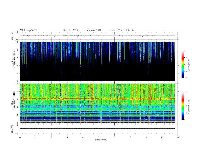
Task: Click the "-7" label on ch.2 colorbar
Action: pyautogui.click(x=186, y=120)
